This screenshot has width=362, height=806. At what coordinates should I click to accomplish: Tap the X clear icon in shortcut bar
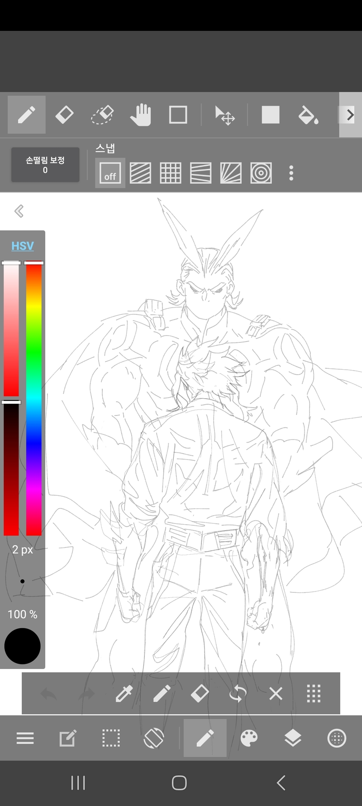276,694
